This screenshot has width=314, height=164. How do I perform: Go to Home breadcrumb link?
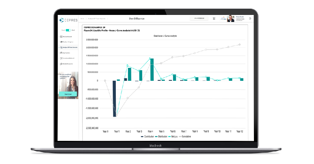point(82,18)
